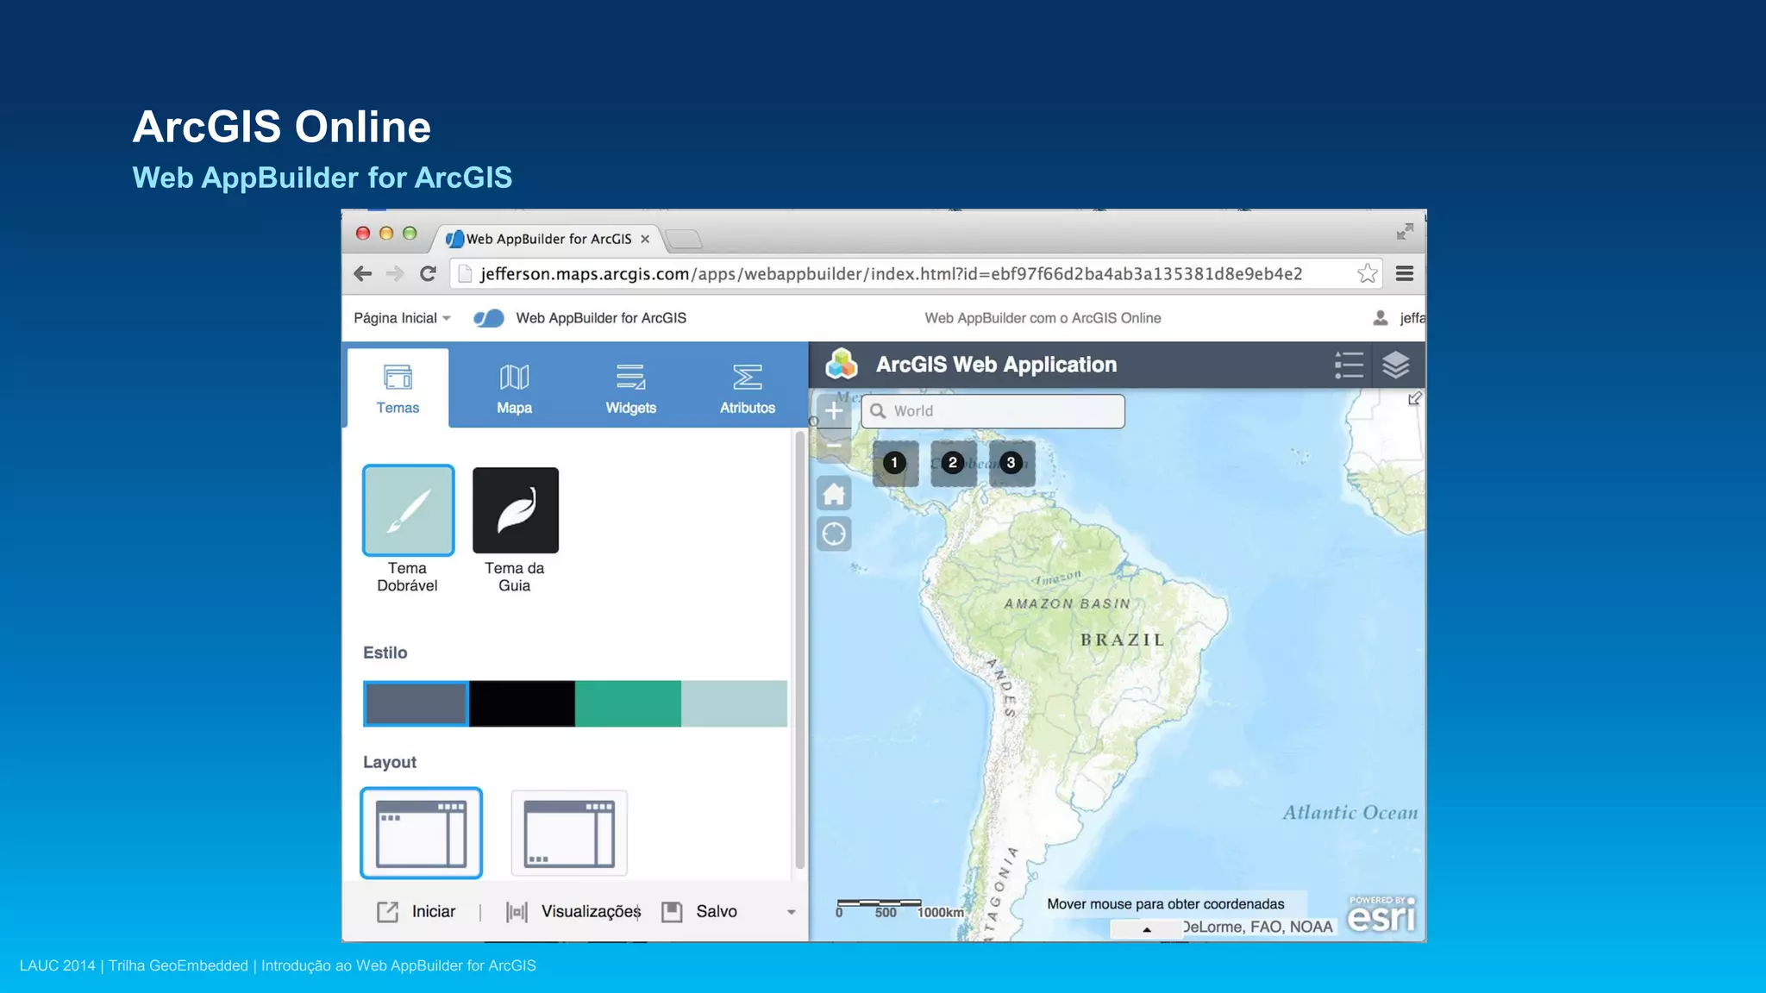Click the esri logo
Screen dimensions: 1766x993
[1381, 915]
